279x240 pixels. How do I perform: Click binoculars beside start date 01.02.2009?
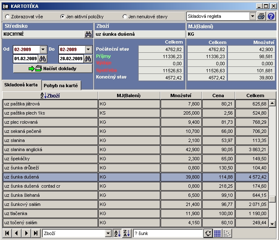[x=44, y=59]
